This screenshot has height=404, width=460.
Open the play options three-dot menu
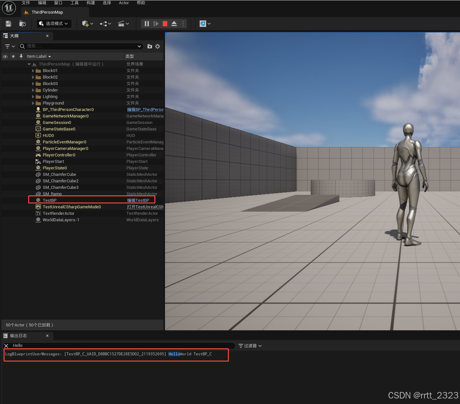tap(183, 24)
